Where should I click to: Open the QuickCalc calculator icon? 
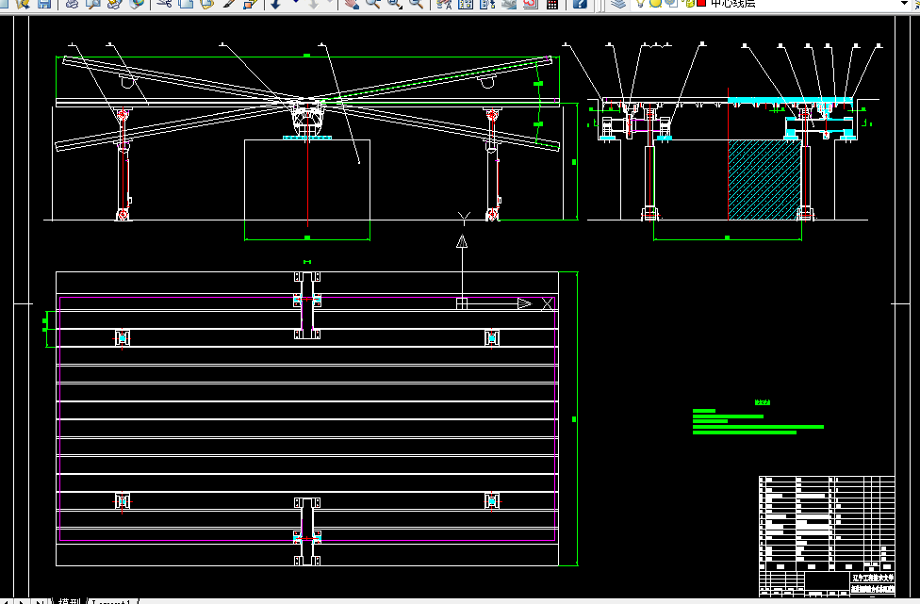point(551,4)
